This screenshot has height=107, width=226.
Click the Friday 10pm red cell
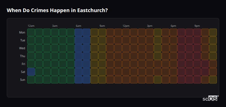[205, 64]
